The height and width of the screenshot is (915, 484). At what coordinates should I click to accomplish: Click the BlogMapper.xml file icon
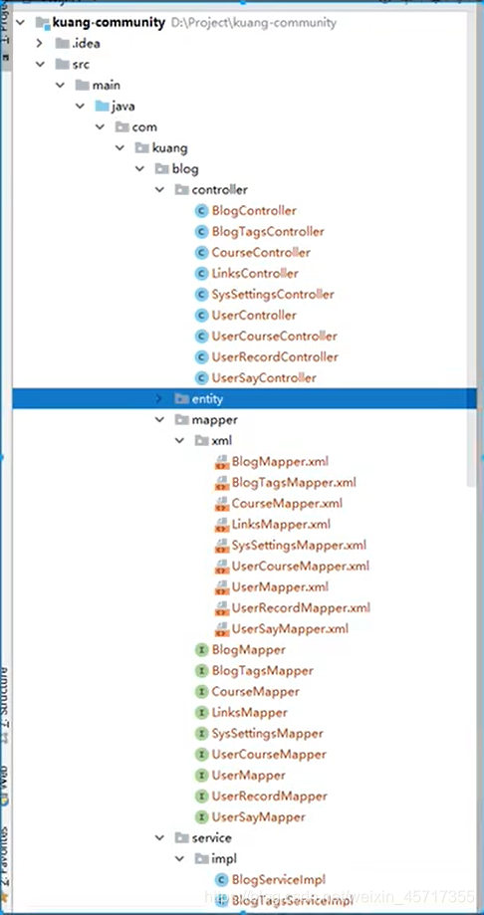pos(222,462)
